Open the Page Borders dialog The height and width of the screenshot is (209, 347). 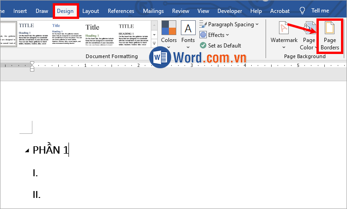point(330,36)
